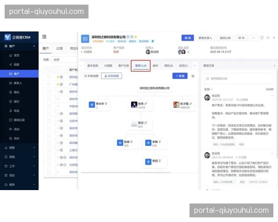Image resolution: width=278 pixels, height=222 pixels.
Task: Switch to the 客户分析 tab
Action: [124, 66]
